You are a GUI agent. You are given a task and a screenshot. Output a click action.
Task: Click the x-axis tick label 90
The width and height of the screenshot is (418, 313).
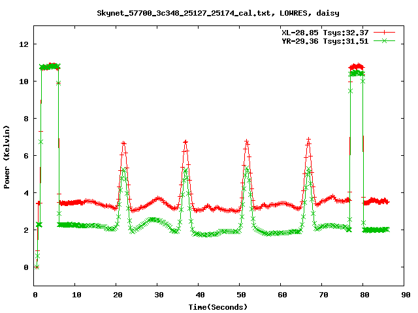406,295
